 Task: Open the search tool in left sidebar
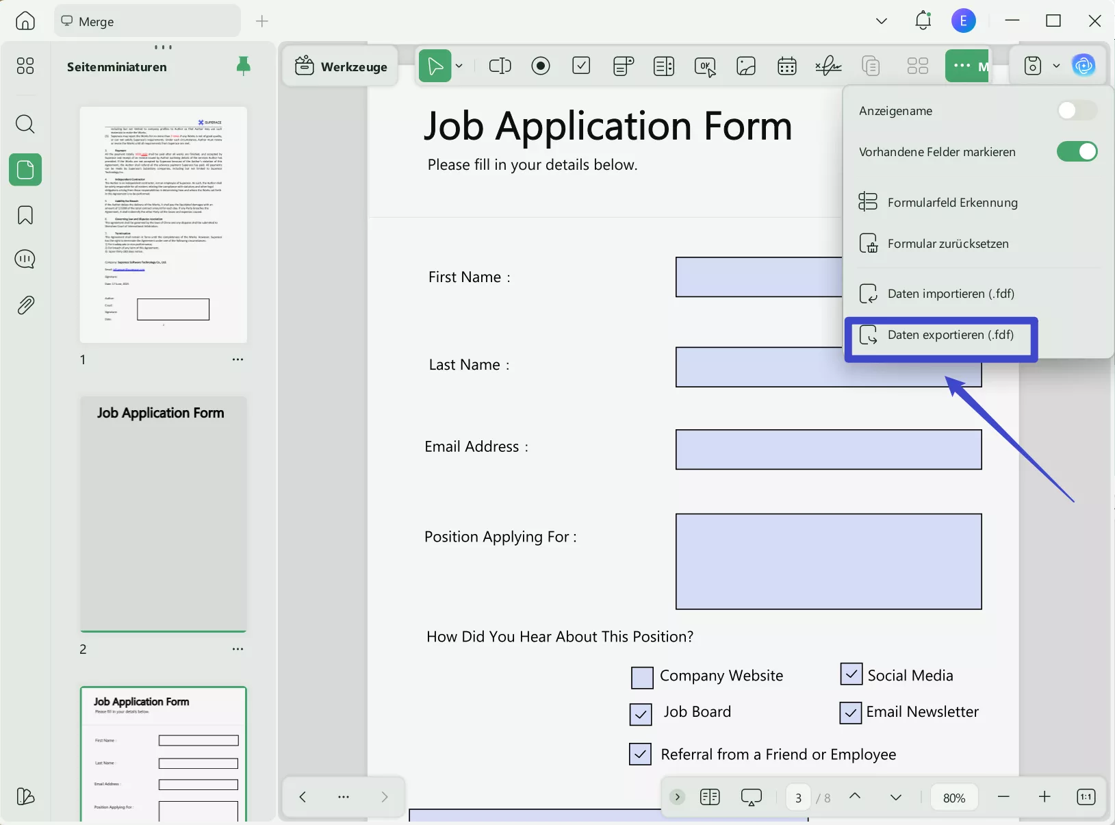(25, 124)
